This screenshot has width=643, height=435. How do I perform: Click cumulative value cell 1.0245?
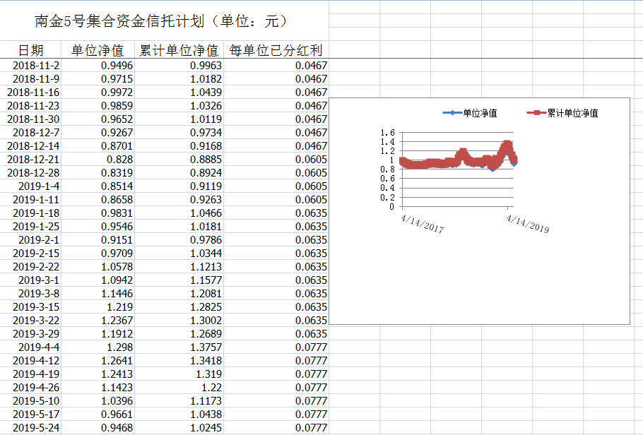coord(179,428)
